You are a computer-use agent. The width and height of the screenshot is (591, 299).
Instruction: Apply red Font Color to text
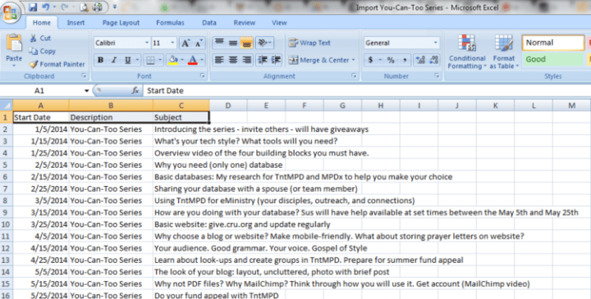[x=193, y=60]
